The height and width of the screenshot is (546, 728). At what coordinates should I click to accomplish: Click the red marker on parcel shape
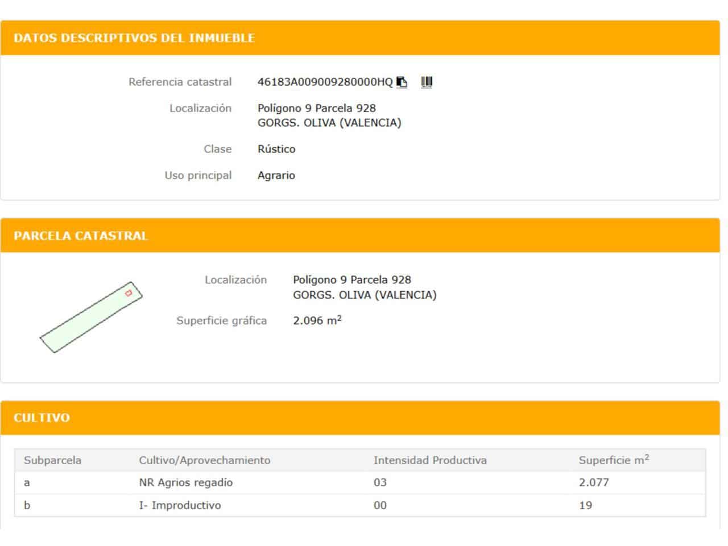click(x=129, y=293)
